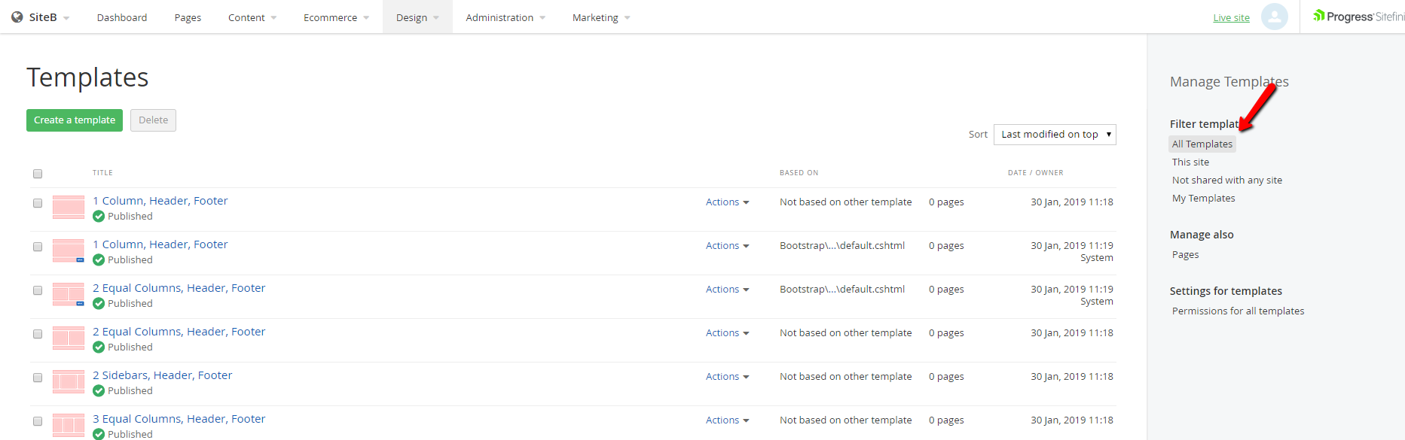
Task: Open the SiteB site selector dropdown
Action: click(x=41, y=17)
